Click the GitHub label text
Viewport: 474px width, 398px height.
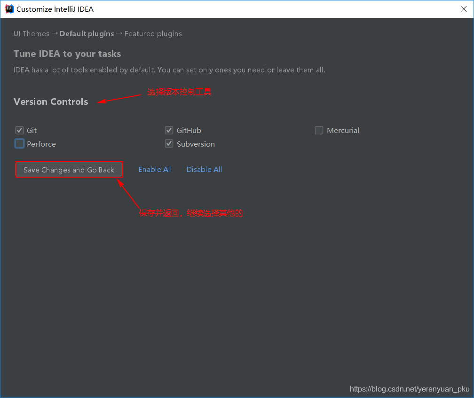pyautogui.click(x=189, y=131)
